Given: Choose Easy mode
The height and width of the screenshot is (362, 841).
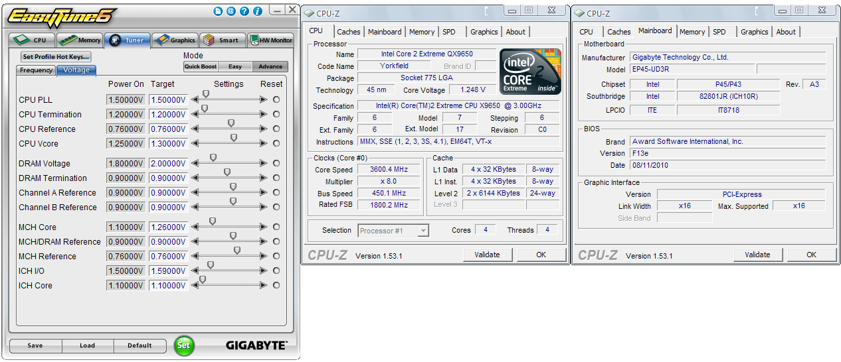Looking at the screenshot, I should coord(235,66).
